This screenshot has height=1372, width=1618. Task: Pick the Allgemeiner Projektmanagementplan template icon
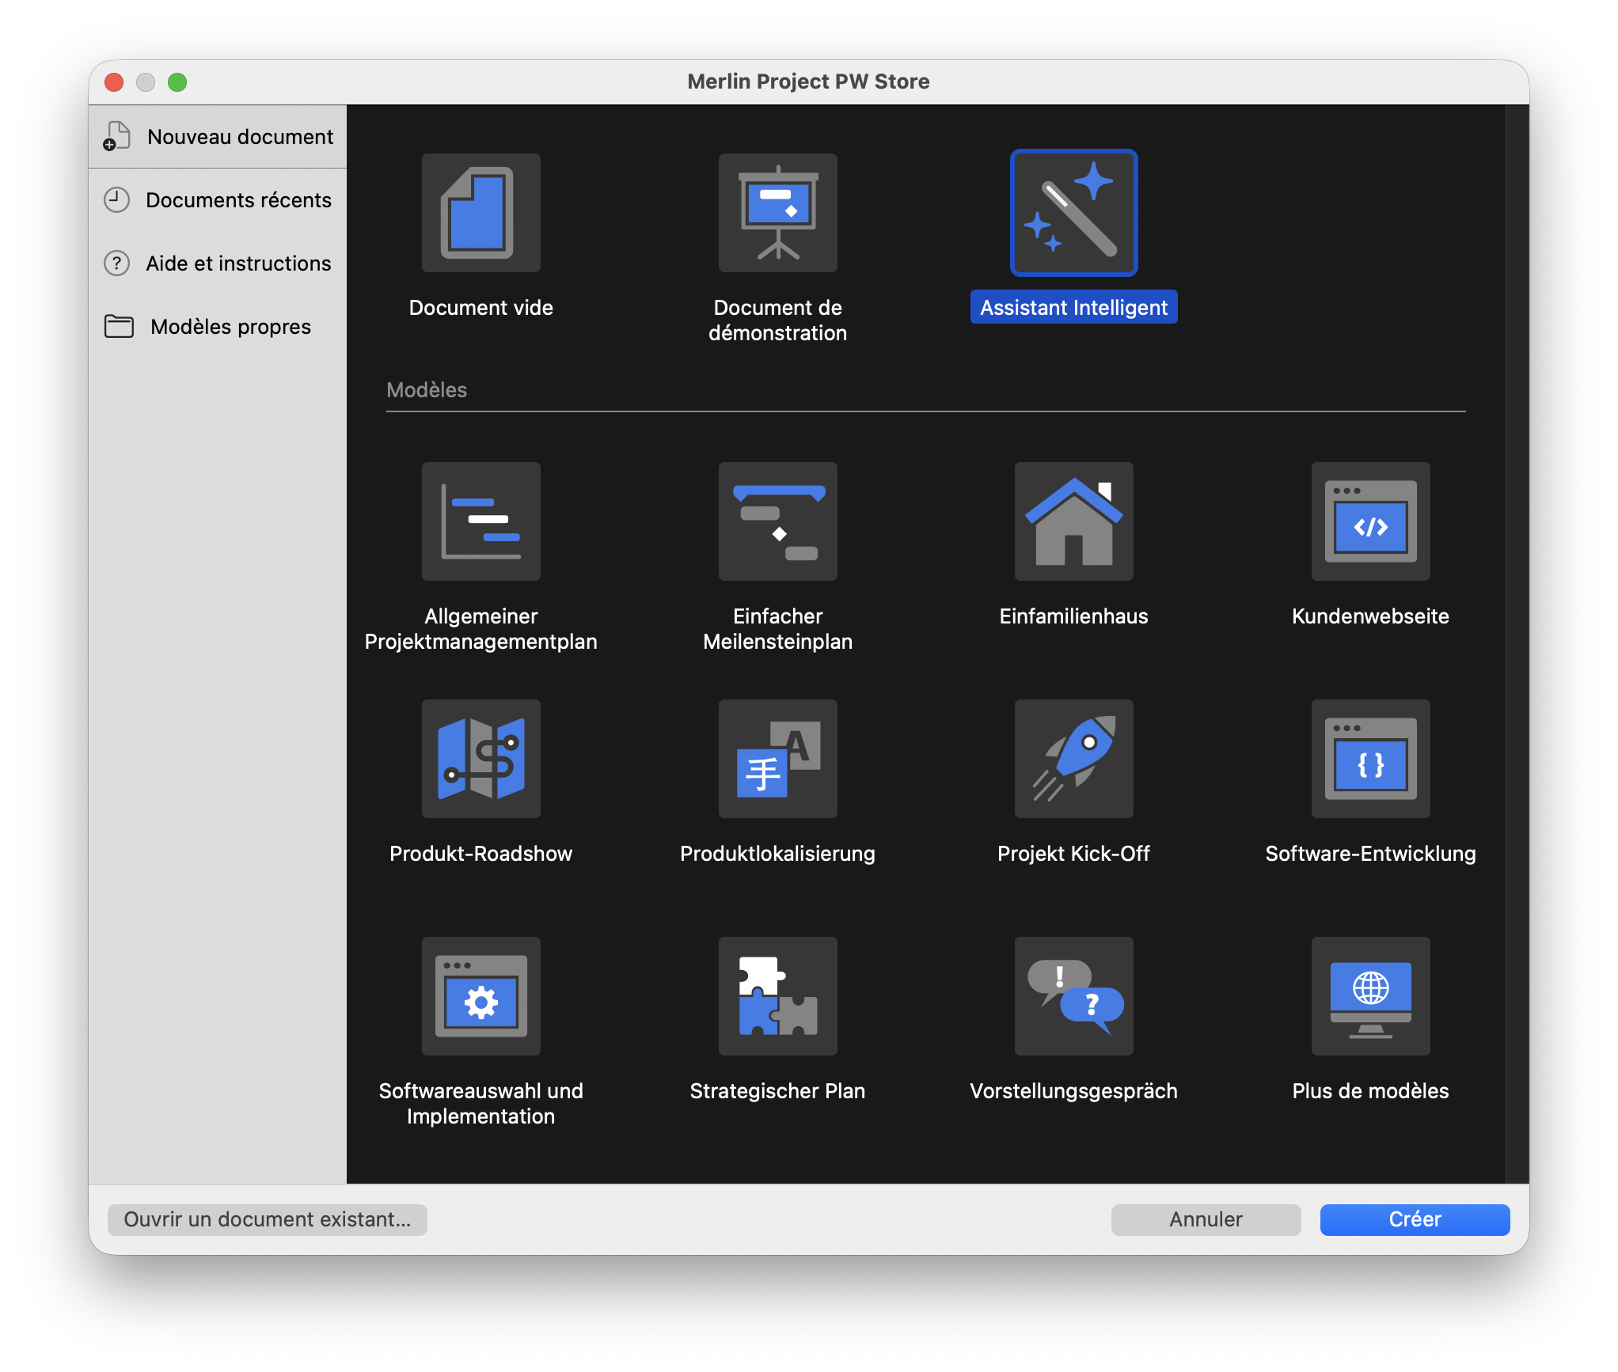(x=481, y=521)
